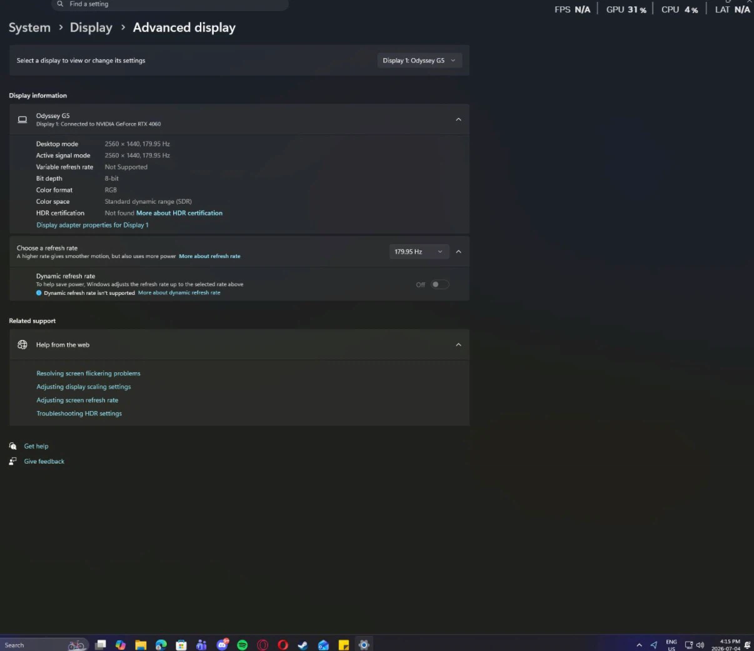Click the Give feedback icon
The width and height of the screenshot is (754, 651).
click(13, 461)
